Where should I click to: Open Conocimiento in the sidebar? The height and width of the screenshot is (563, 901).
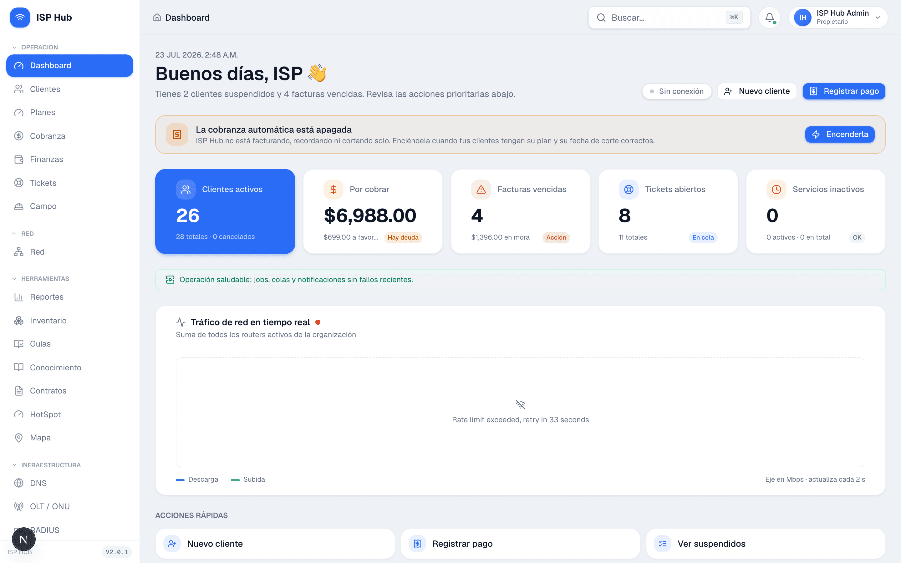click(70, 368)
